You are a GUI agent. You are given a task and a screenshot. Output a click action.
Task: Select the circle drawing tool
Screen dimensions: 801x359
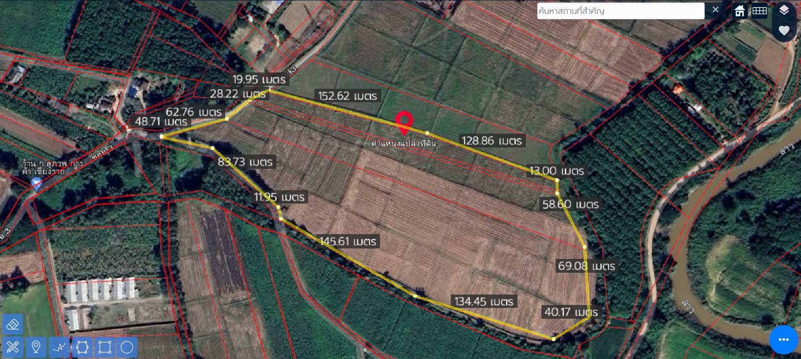click(127, 347)
